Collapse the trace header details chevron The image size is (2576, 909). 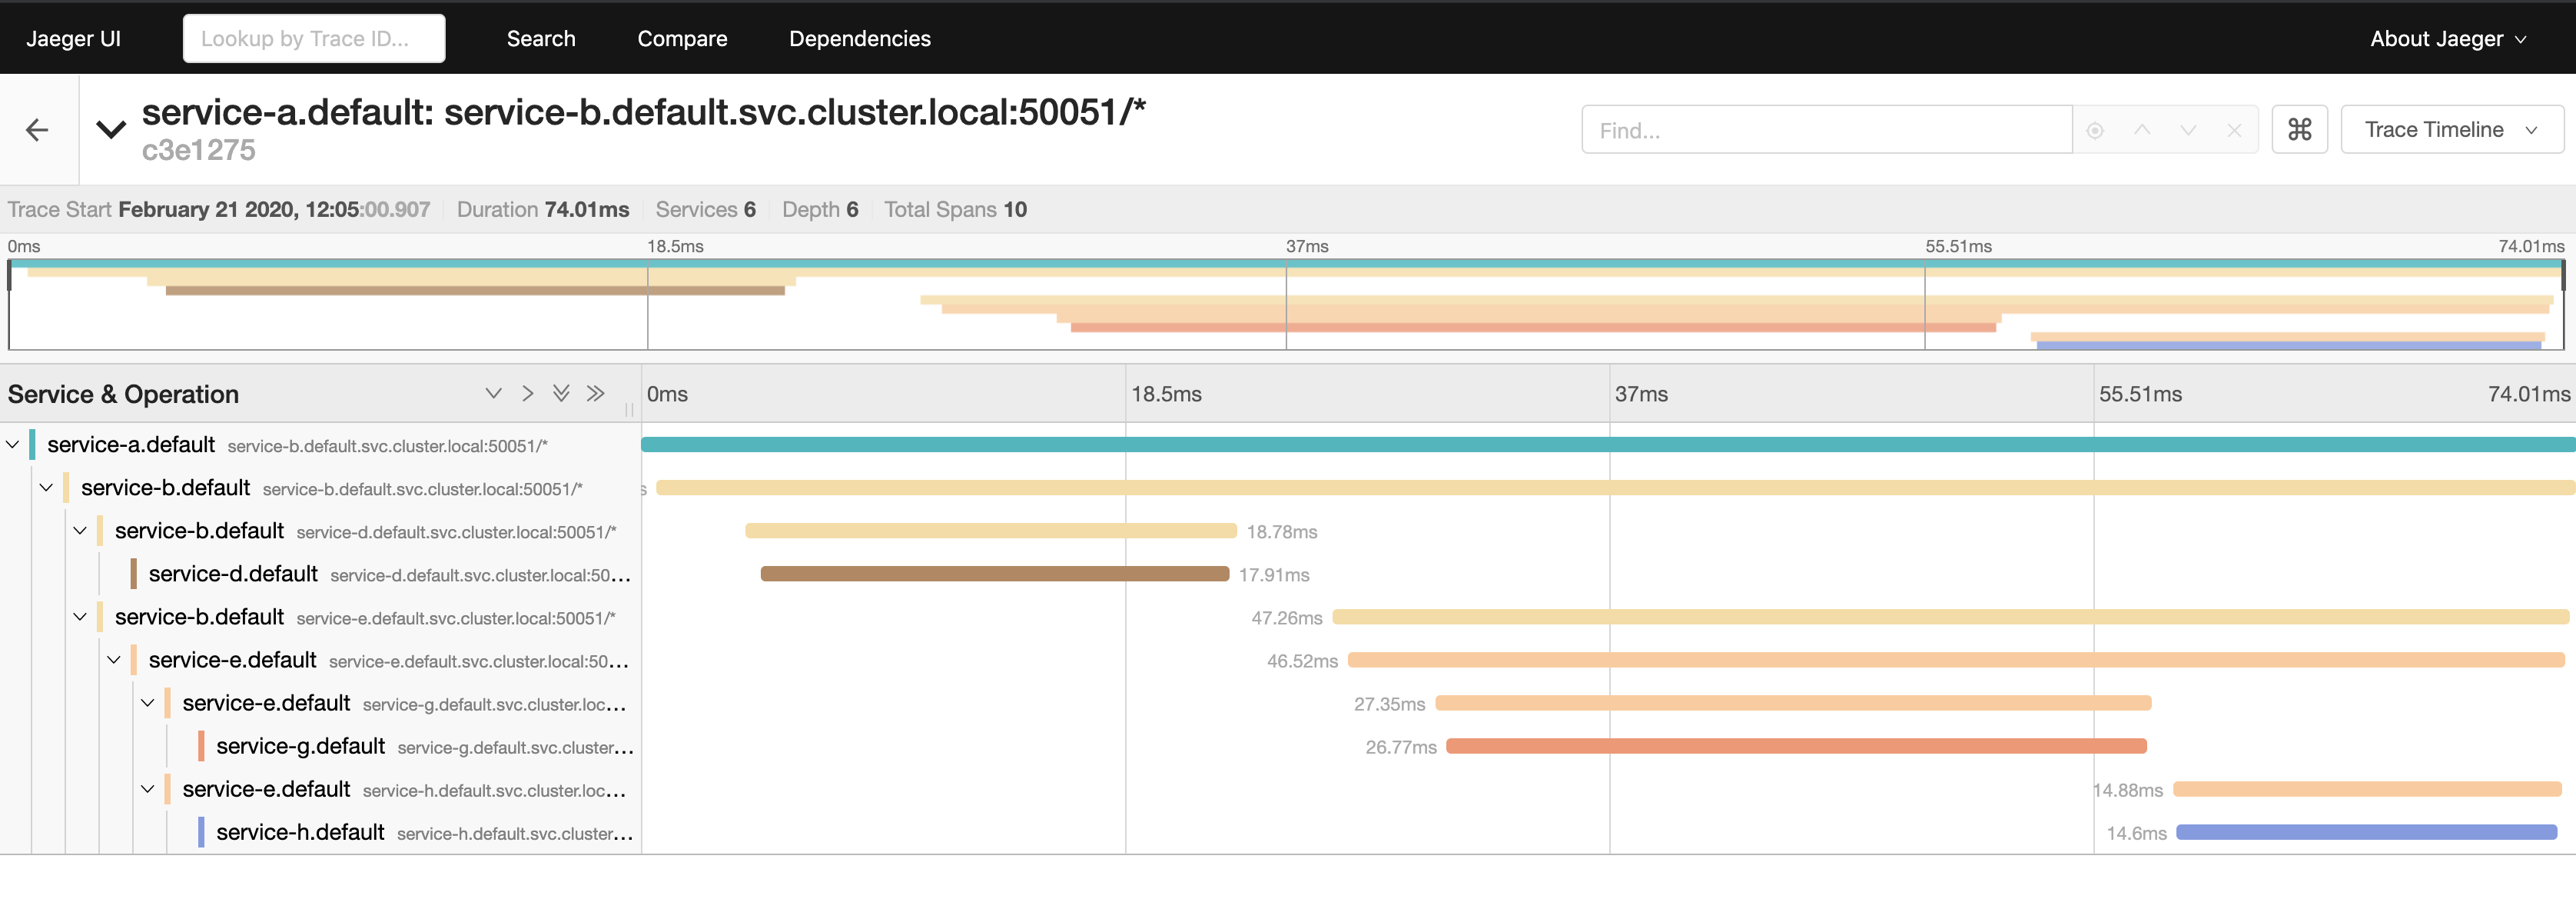(x=111, y=129)
